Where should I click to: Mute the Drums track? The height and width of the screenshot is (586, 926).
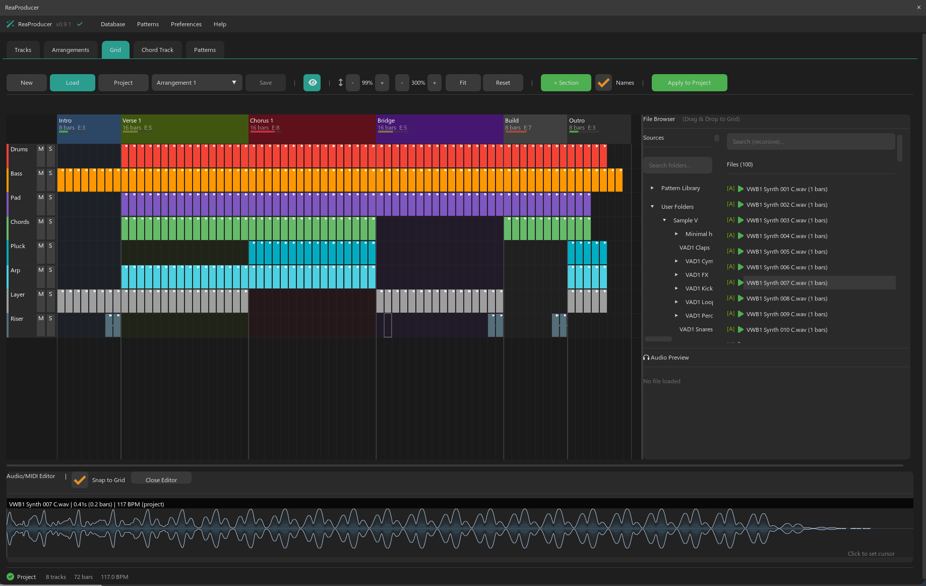[x=40, y=149]
